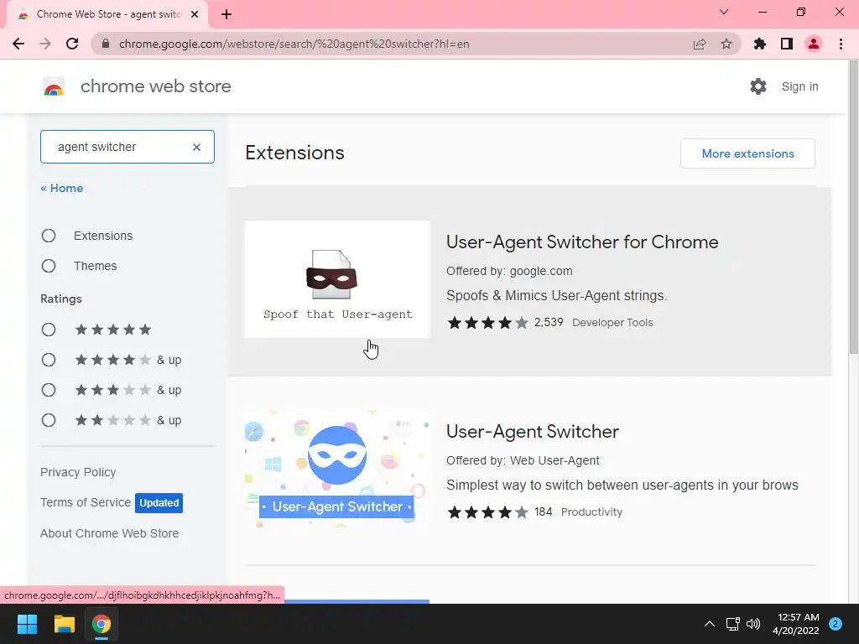Viewport: 859px width, 644px height.
Task: Open the Spoof that User-agent thumbnail
Action: pos(337,279)
